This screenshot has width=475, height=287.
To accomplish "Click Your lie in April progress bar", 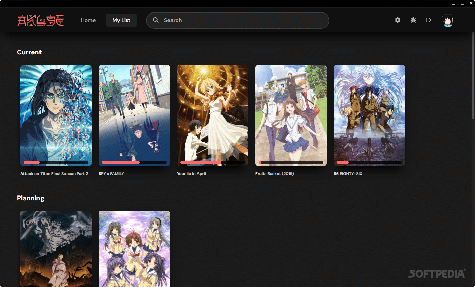I will tap(213, 162).
